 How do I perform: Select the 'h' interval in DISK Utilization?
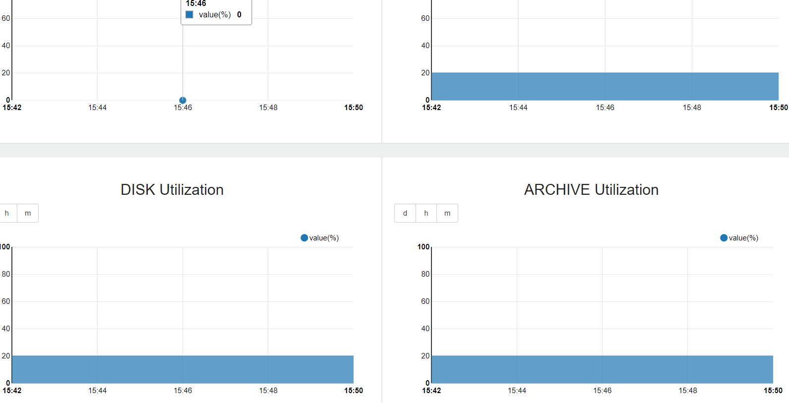pos(7,213)
